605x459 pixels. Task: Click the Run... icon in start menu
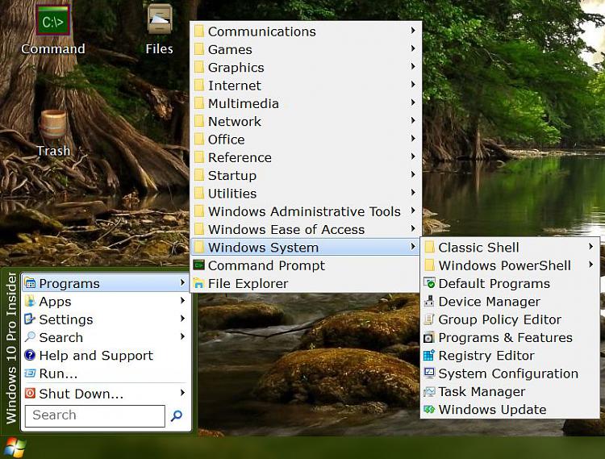click(30, 373)
